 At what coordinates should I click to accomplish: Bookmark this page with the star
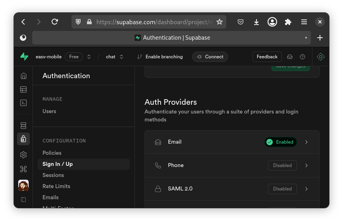tap(220, 22)
